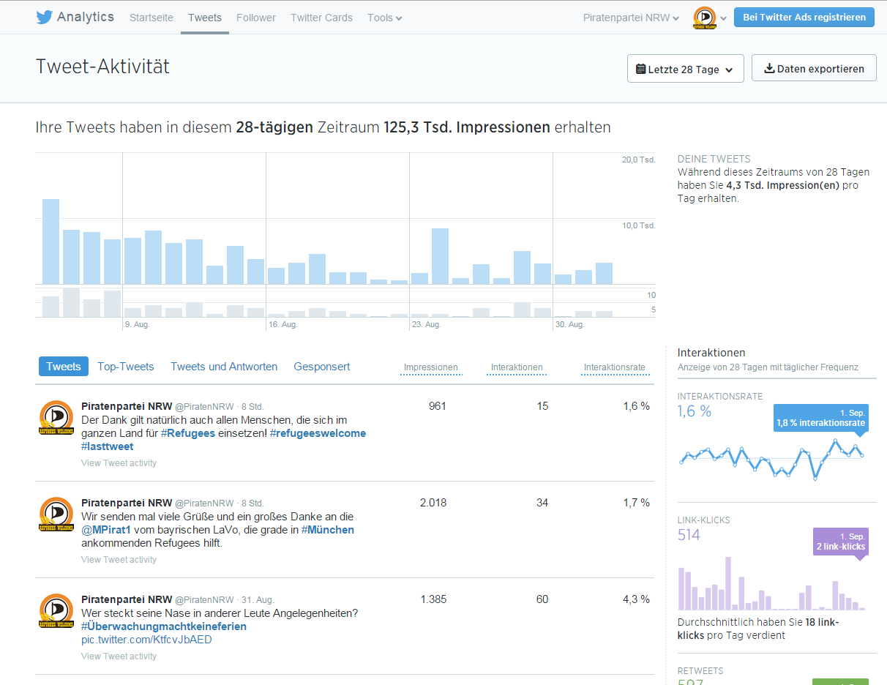Click Bei Twitter Ads registrieren button
The height and width of the screenshot is (685, 887).
click(804, 17)
